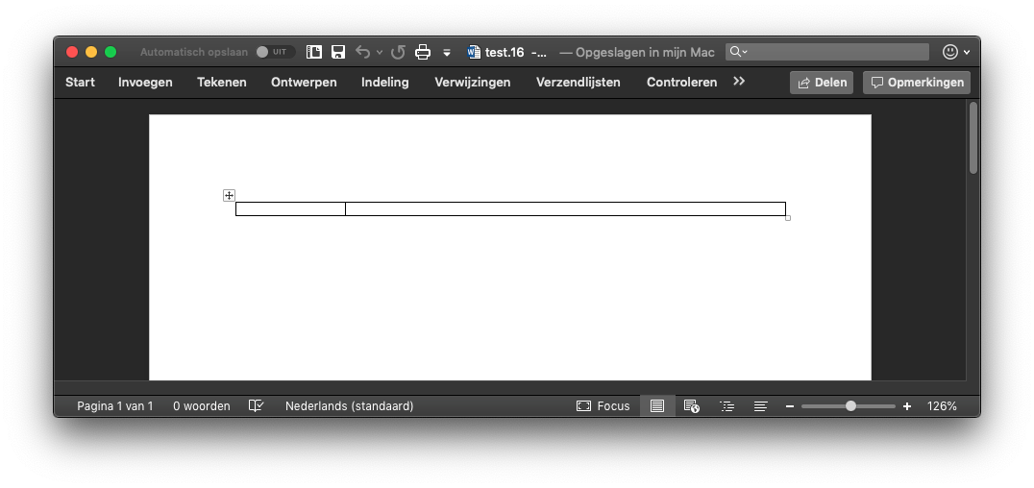Print the document with the printer icon

(x=423, y=52)
